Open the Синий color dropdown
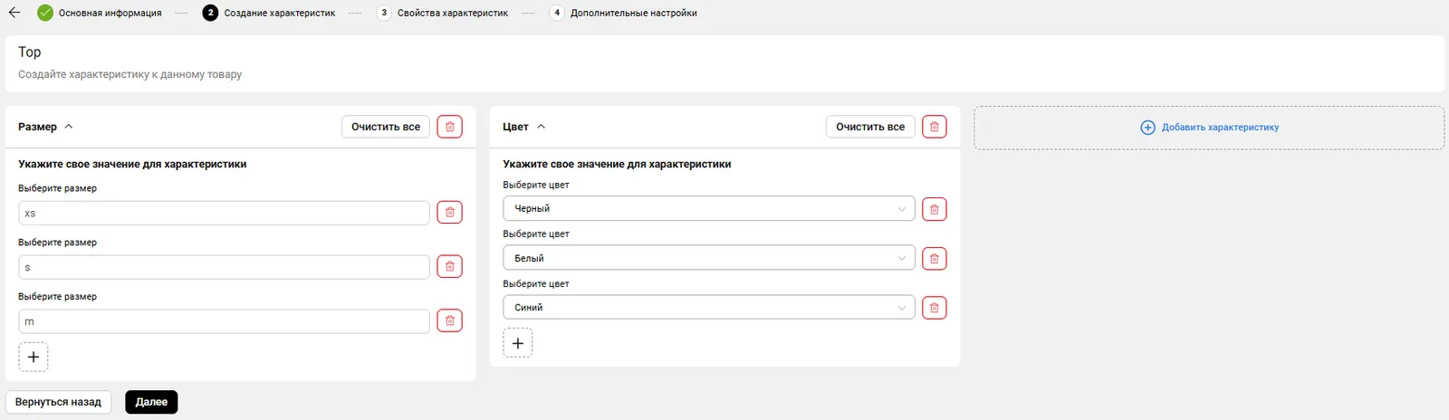This screenshot has width=1449, height=420. click(708, 308)
